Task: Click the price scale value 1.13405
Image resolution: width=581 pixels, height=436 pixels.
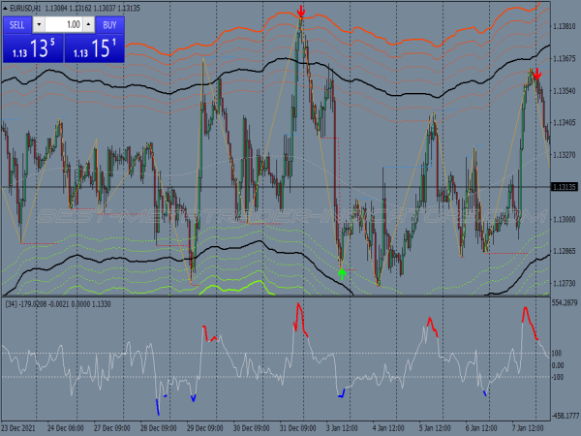Action: (565, 123)
